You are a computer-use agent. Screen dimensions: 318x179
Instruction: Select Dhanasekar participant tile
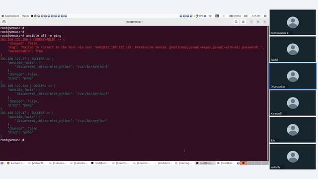point(293,76)
